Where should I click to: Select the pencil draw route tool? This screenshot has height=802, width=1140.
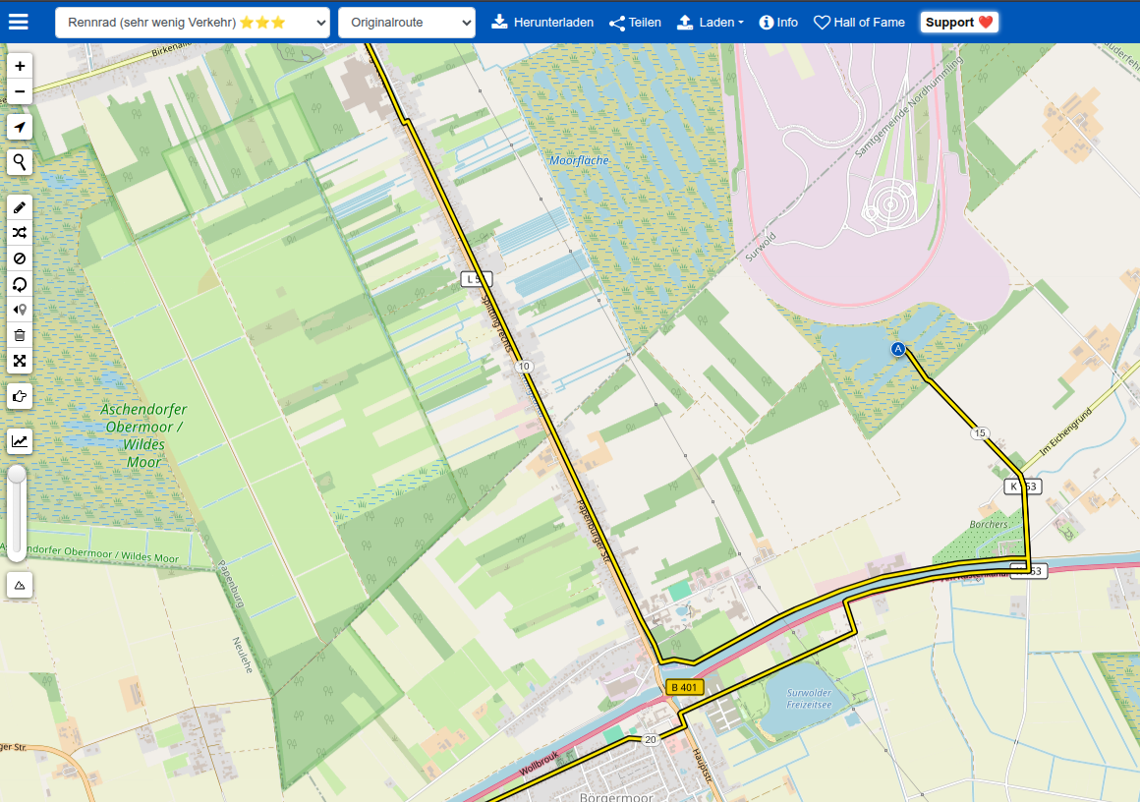[x=20, y=207]
